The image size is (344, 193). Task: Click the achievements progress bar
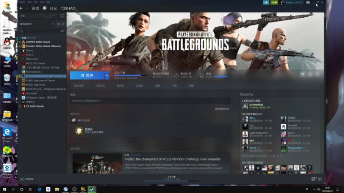221,77
